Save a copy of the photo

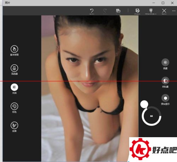[x=151, y=11]
